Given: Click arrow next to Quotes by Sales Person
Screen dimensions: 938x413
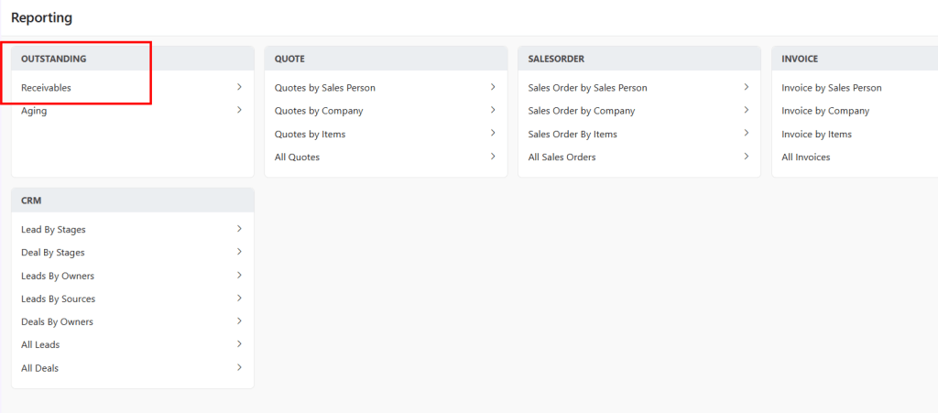Looking at the screenshot, I should tap(493, 87).
